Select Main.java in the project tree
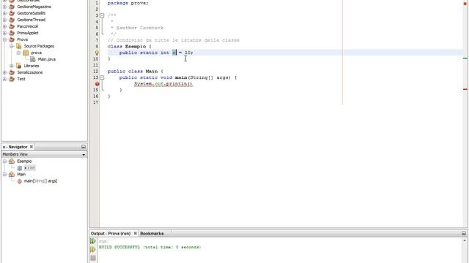This screenshot has height=263, width=469. click(47, 59)
